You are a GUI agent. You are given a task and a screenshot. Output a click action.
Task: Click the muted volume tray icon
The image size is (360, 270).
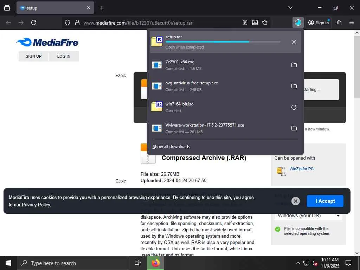coord(314,263)
